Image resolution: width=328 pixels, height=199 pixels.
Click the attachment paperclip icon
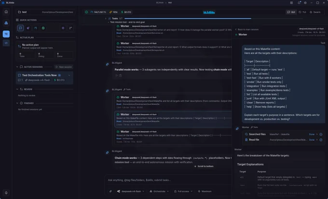[110, 191]
